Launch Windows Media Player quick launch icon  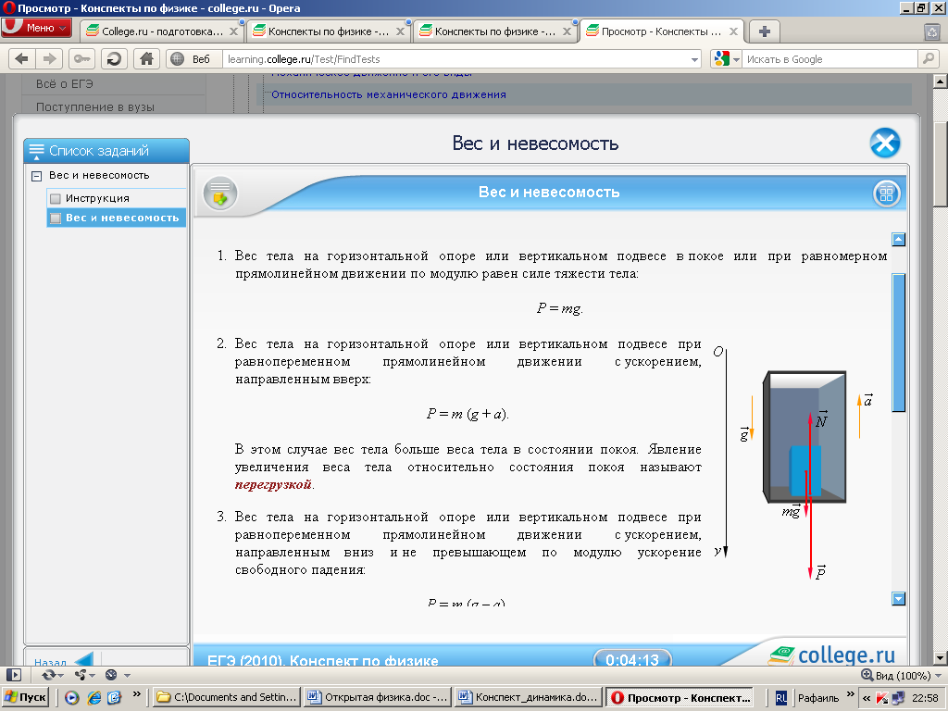72,698
